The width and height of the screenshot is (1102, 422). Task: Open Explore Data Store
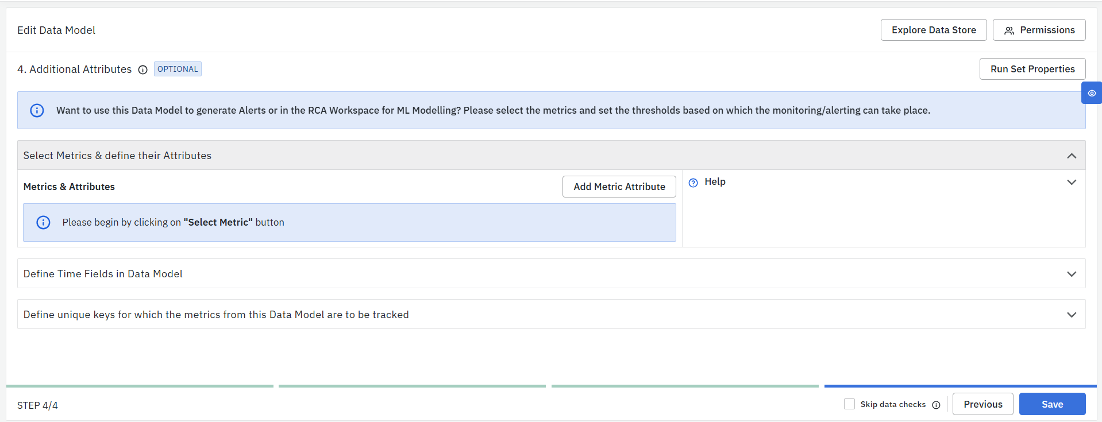tap(934, 30)
